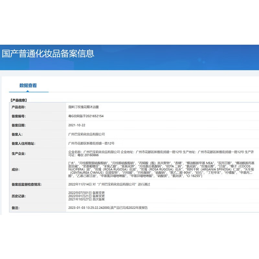Select the 数据查看 tab
This screenshot has height=259, width=259.
tap(28, 85)
